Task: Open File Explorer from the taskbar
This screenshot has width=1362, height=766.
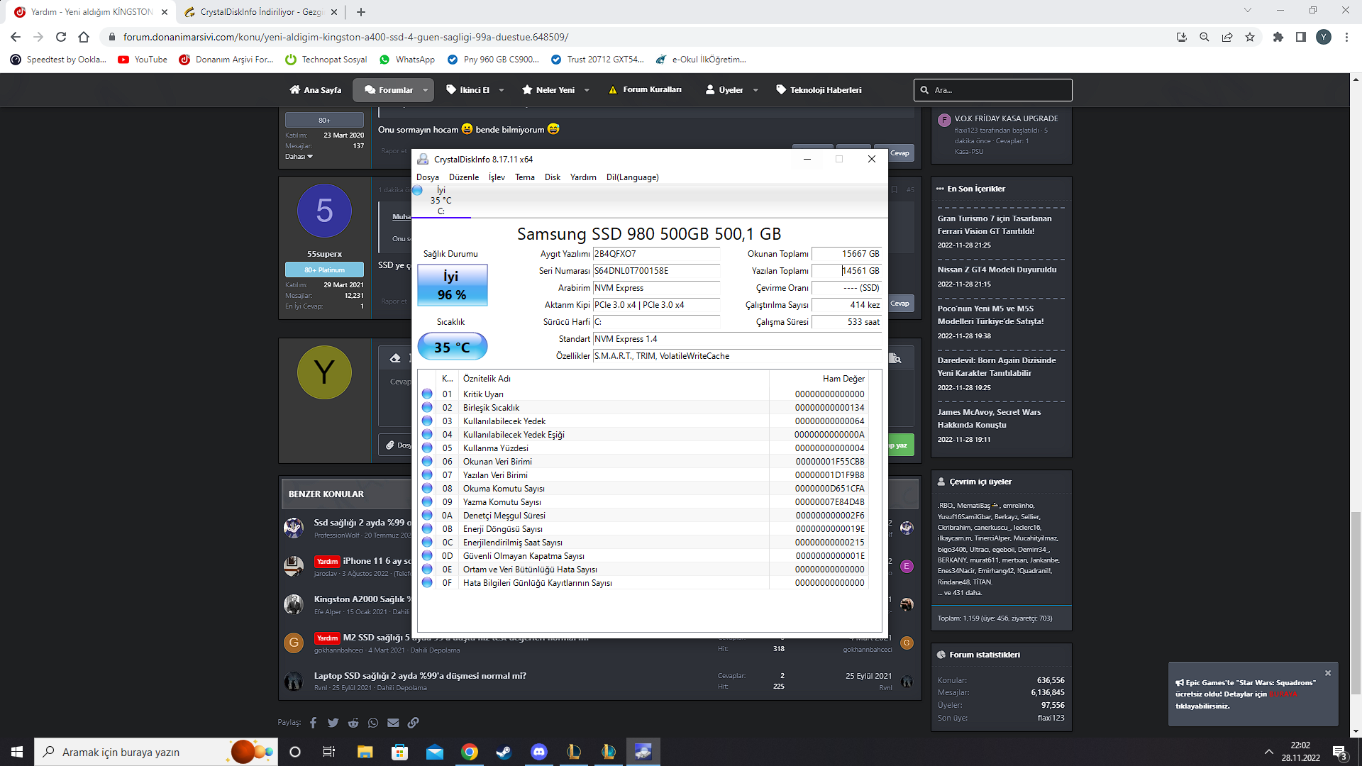Action: [365, 752]
